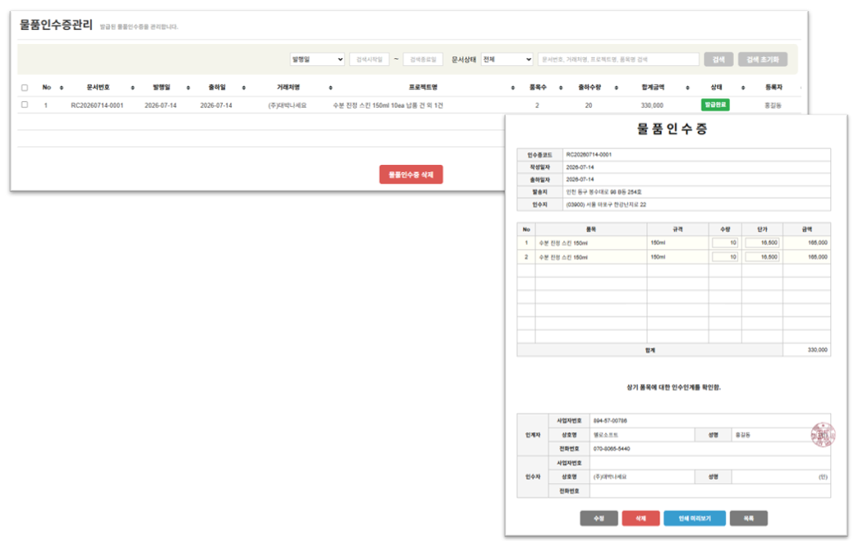The image size is (857, 541).
Task: Sort list by 프로젝트명 sort arrow
Action: pyautogui.click(x=512, y=87)
